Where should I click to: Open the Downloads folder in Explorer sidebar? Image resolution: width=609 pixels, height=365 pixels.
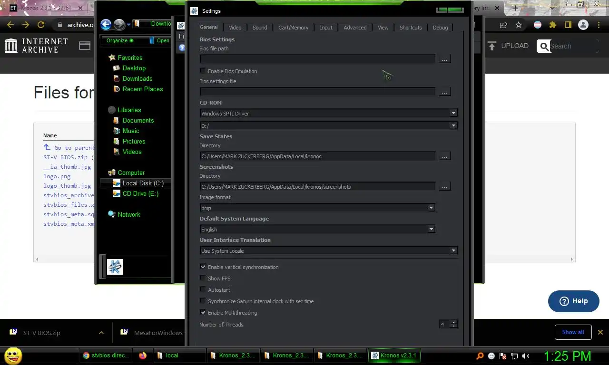[x=133, y=78]
